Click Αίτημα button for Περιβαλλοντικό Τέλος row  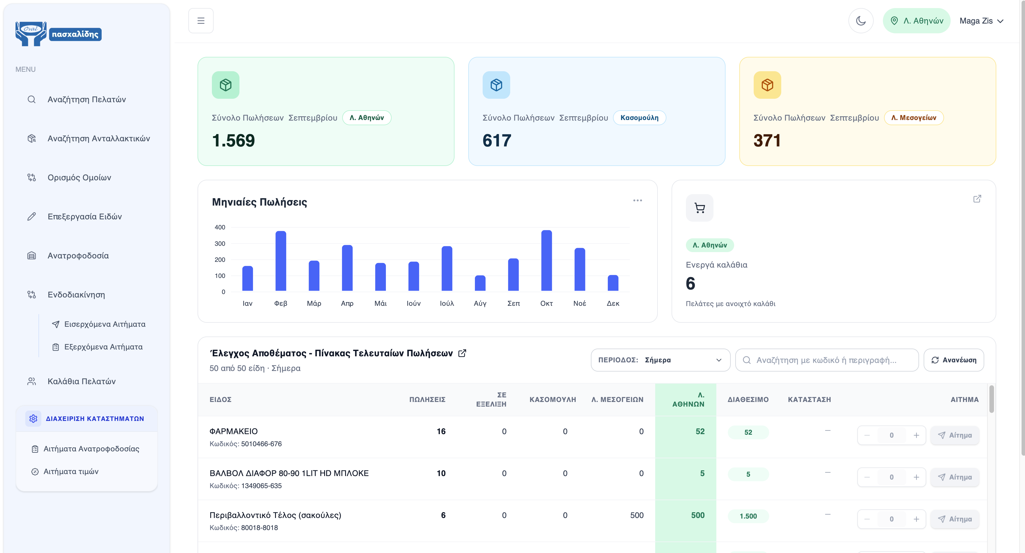(955, 519)
